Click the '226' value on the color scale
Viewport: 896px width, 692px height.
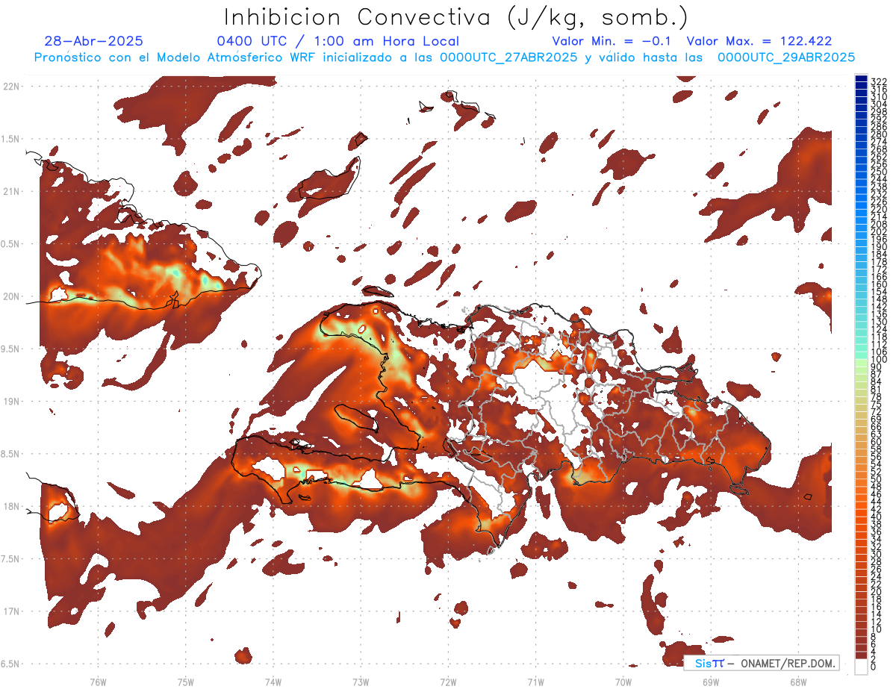pos(878,202)
